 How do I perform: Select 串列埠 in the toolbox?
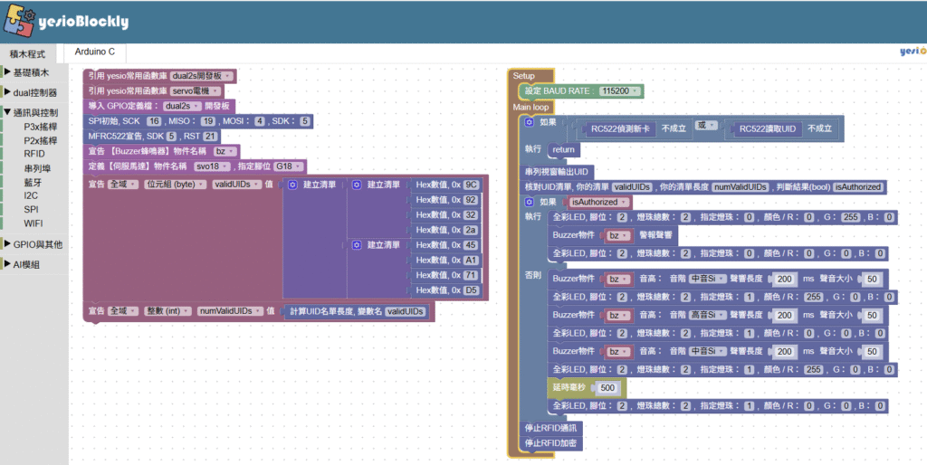37,168
